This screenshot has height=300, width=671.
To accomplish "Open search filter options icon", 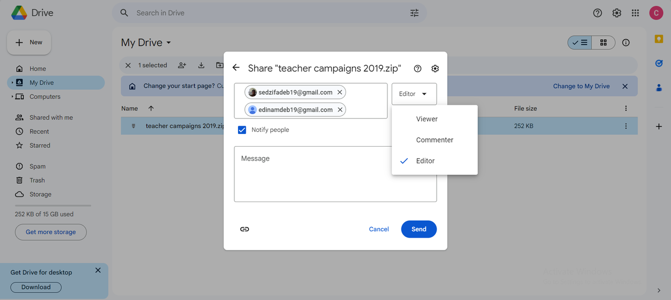I will click(x=415, y=13).
